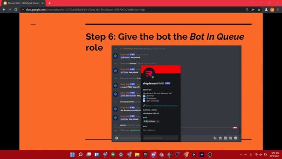
Task: Open a new browser tab with plus button
Action: pyautogui.click(x=49, y=3)
